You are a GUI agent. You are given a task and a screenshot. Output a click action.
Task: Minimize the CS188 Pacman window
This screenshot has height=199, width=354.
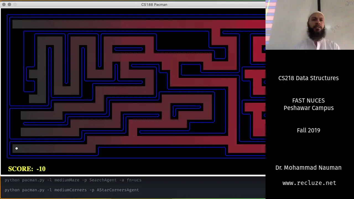(x=9, y=4)
